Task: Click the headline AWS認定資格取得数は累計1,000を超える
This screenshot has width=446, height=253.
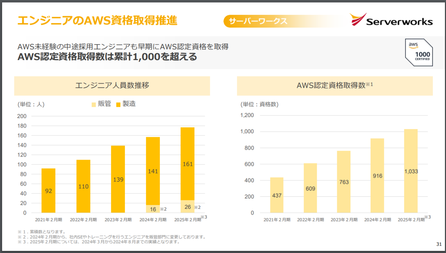Action: pyautogui.click(x=107, y=57)
